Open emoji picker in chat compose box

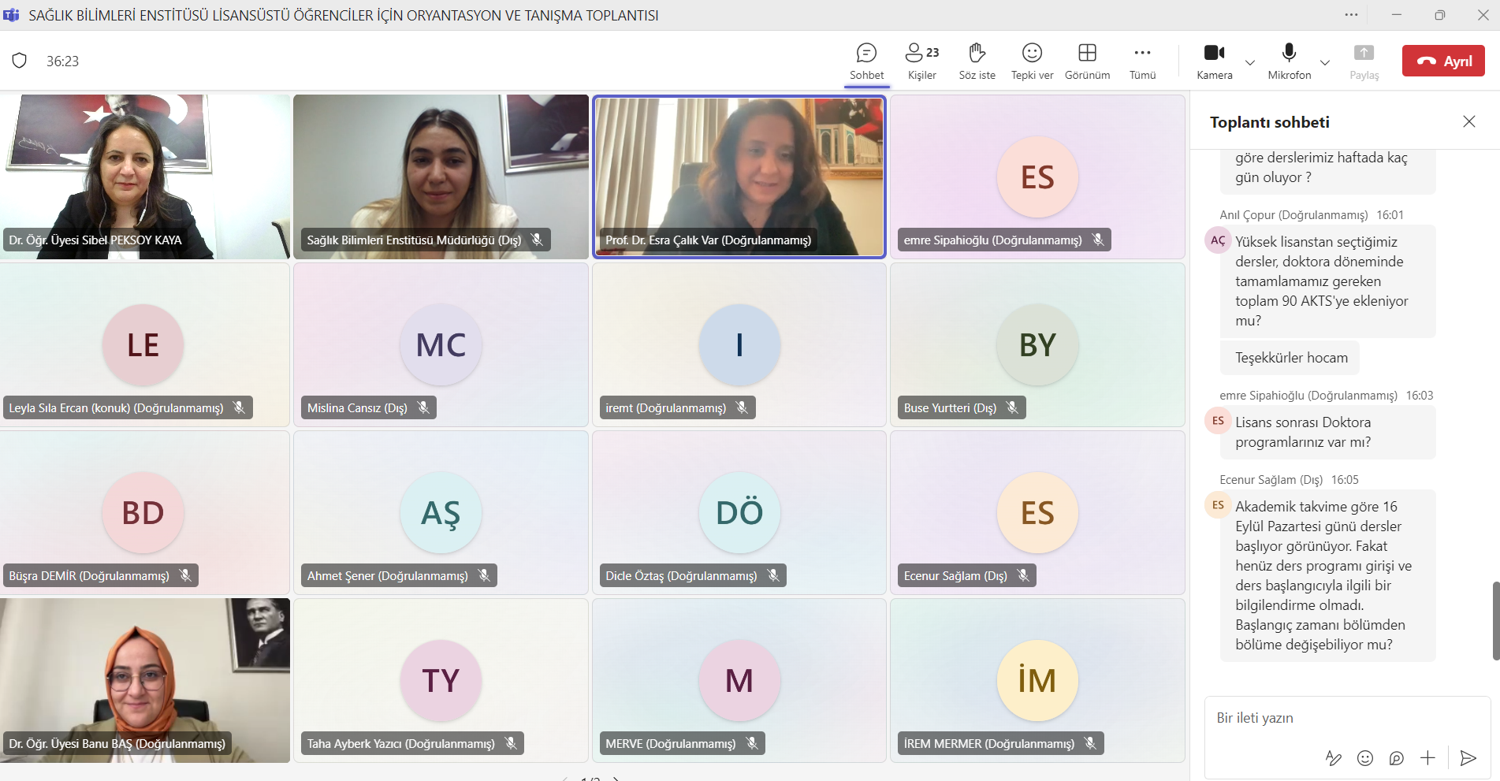tap(1365, 758)
